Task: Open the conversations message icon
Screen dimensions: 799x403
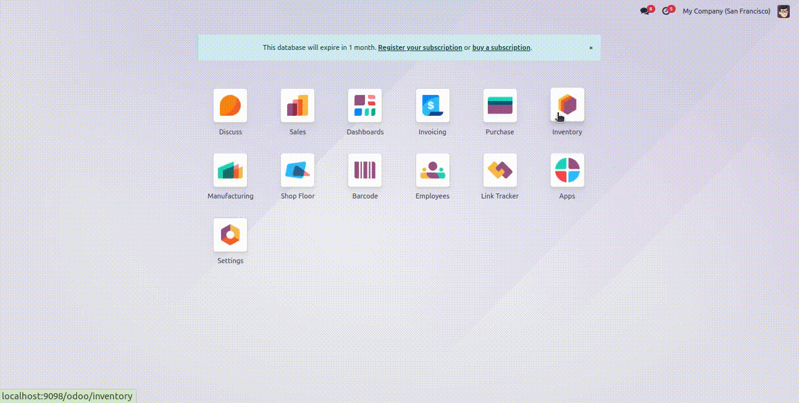Action: (x=646, y=11)
